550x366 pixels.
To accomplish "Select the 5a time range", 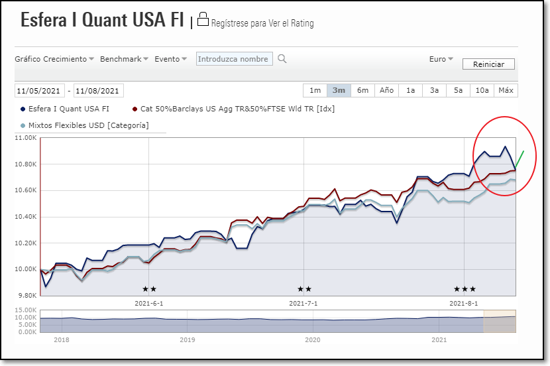I will click(458, 90).
